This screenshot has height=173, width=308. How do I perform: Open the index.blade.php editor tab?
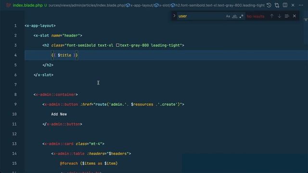[x=27, y=5]
